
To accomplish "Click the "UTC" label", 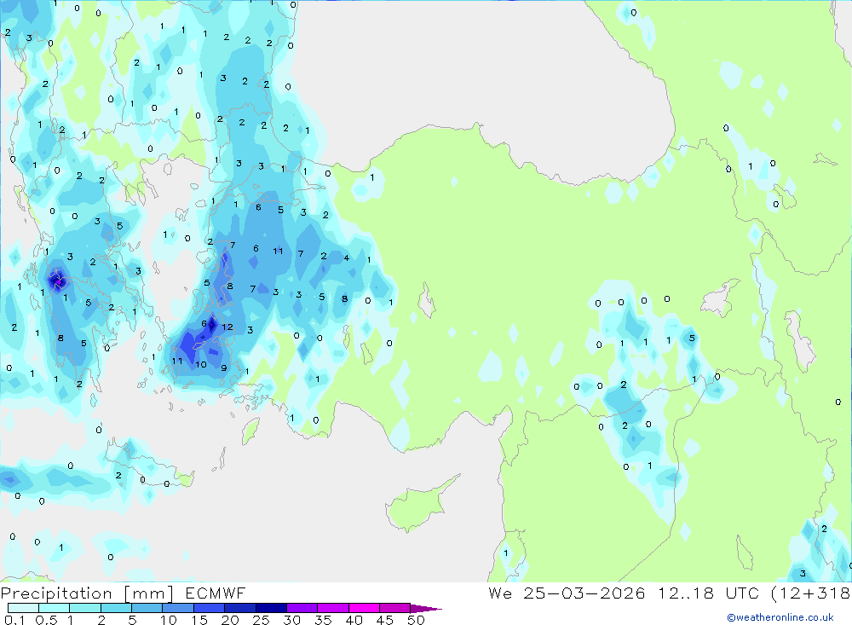I will point(742,593).
